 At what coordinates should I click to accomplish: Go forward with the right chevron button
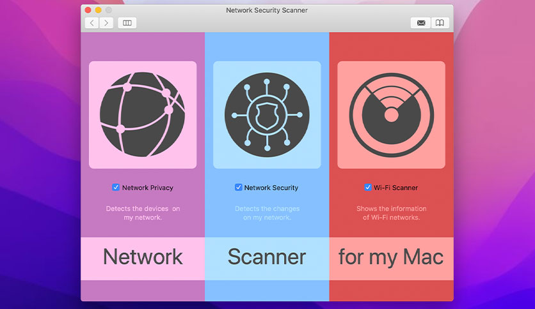coord(106,23)
